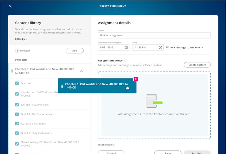Open the Filter by dropdown

point(21,39)
